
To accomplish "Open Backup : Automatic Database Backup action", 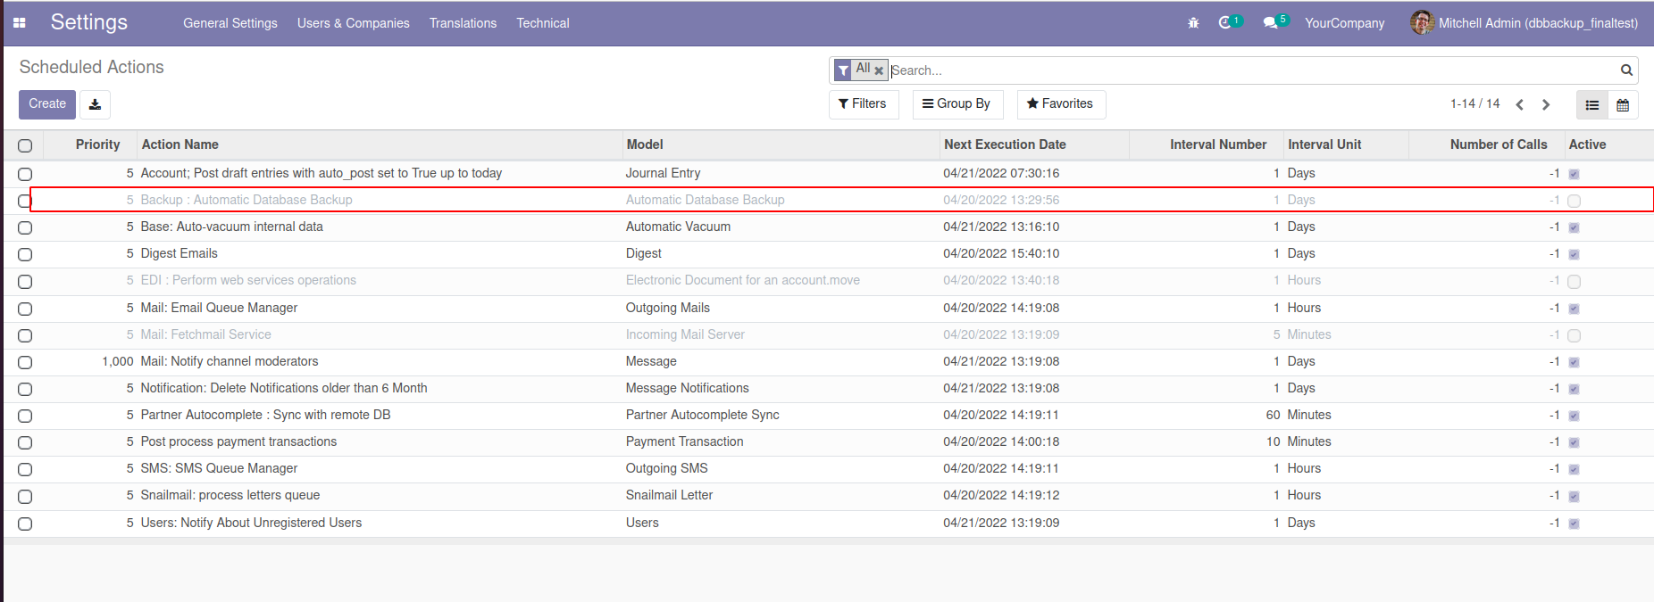I will (246, 200).
